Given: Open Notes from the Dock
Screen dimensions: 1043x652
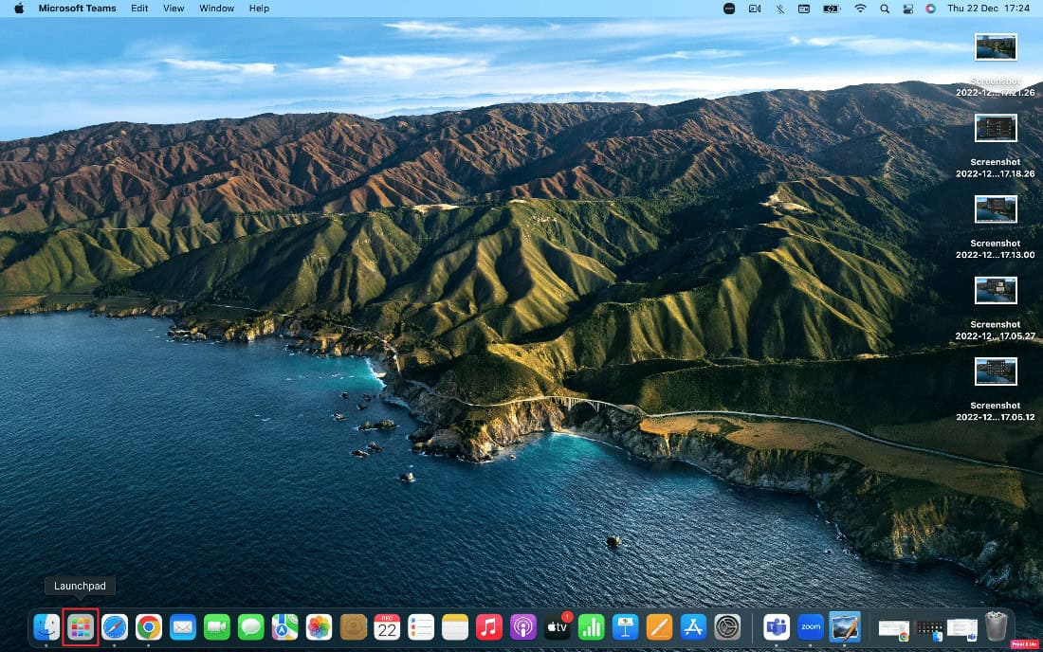Looking at the screenshot, I should [x=455, y=626].
